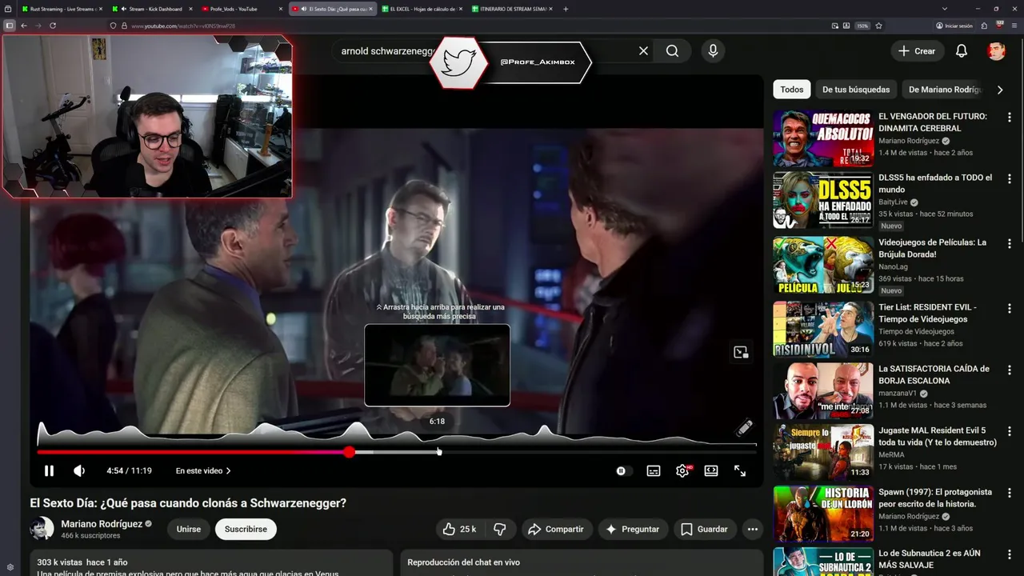1024x576 pixels.
Task: Dislike the video with the thumbs-down button
Action: click(x=500, y=529)
